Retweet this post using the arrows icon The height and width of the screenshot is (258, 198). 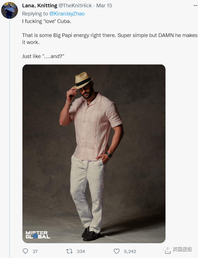pyautogui.click(x=69, y=251)
